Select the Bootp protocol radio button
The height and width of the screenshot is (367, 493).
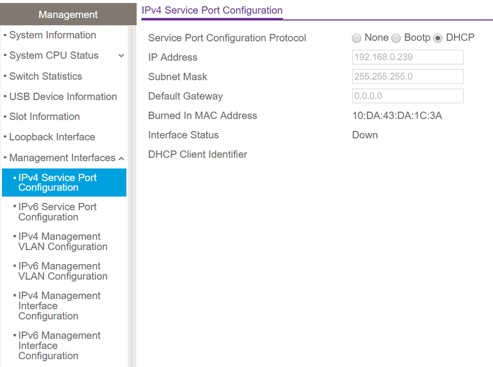396,38
